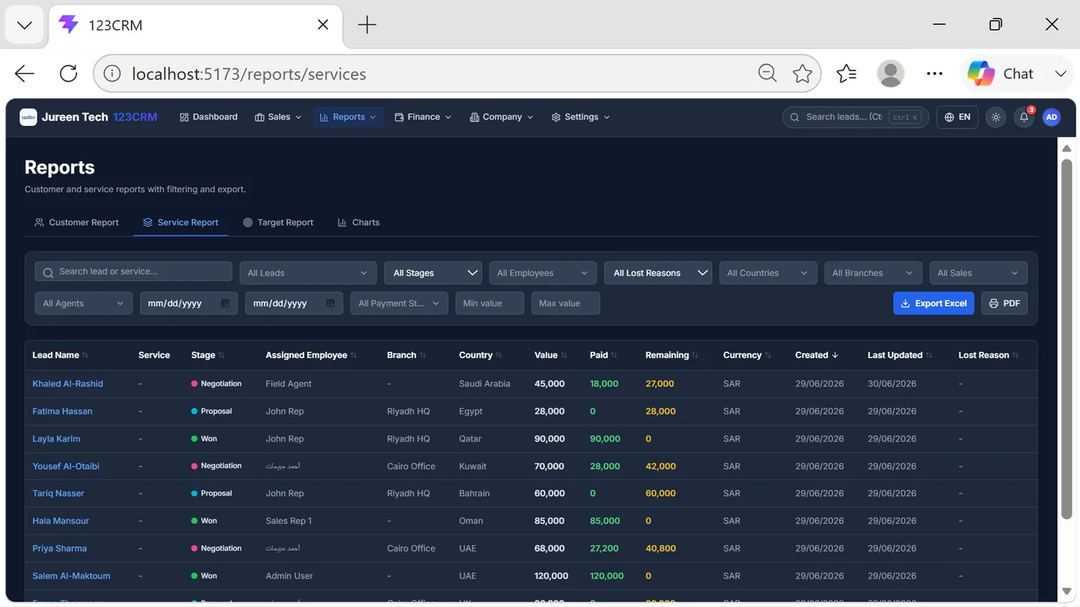Open favorites list icon
The height and width of the screenshot is (607, 1080).
pos(847,73)
